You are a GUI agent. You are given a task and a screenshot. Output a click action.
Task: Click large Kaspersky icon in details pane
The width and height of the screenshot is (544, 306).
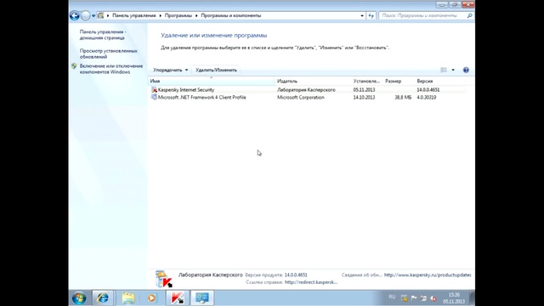(x=163, y=279)
